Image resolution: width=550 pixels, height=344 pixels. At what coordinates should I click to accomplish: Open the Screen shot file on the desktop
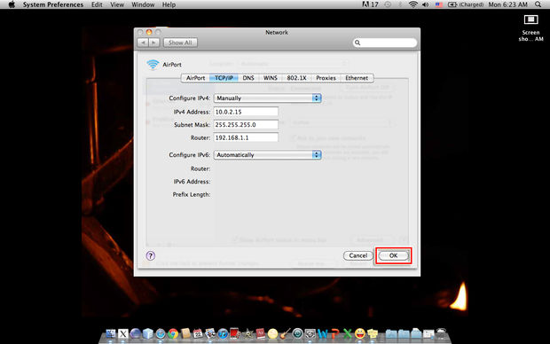(x=530, y=27)
